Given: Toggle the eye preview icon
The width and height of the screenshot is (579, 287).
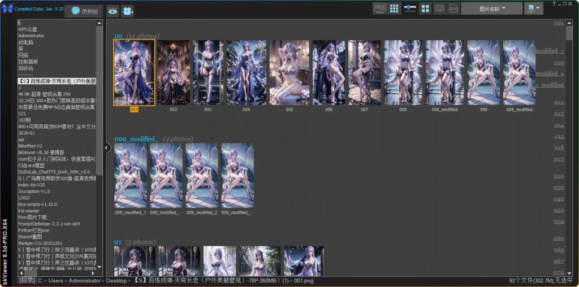Looking at the screenshot, I should pyautogui.click(x=113, y=11).
